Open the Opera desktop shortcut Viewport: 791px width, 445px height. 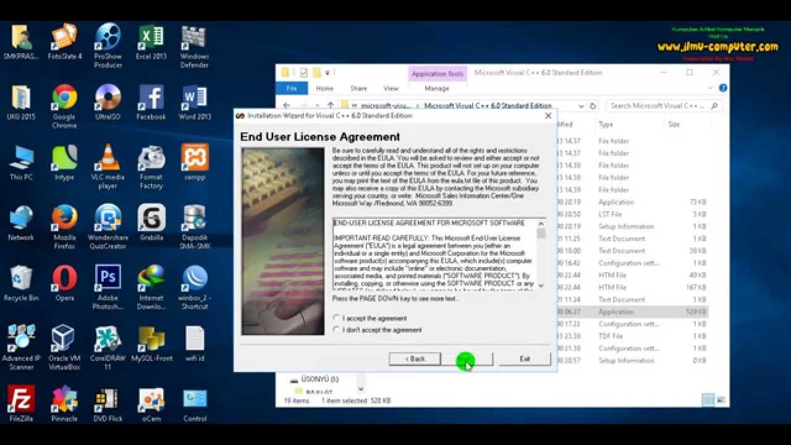[x=64, y=284]
